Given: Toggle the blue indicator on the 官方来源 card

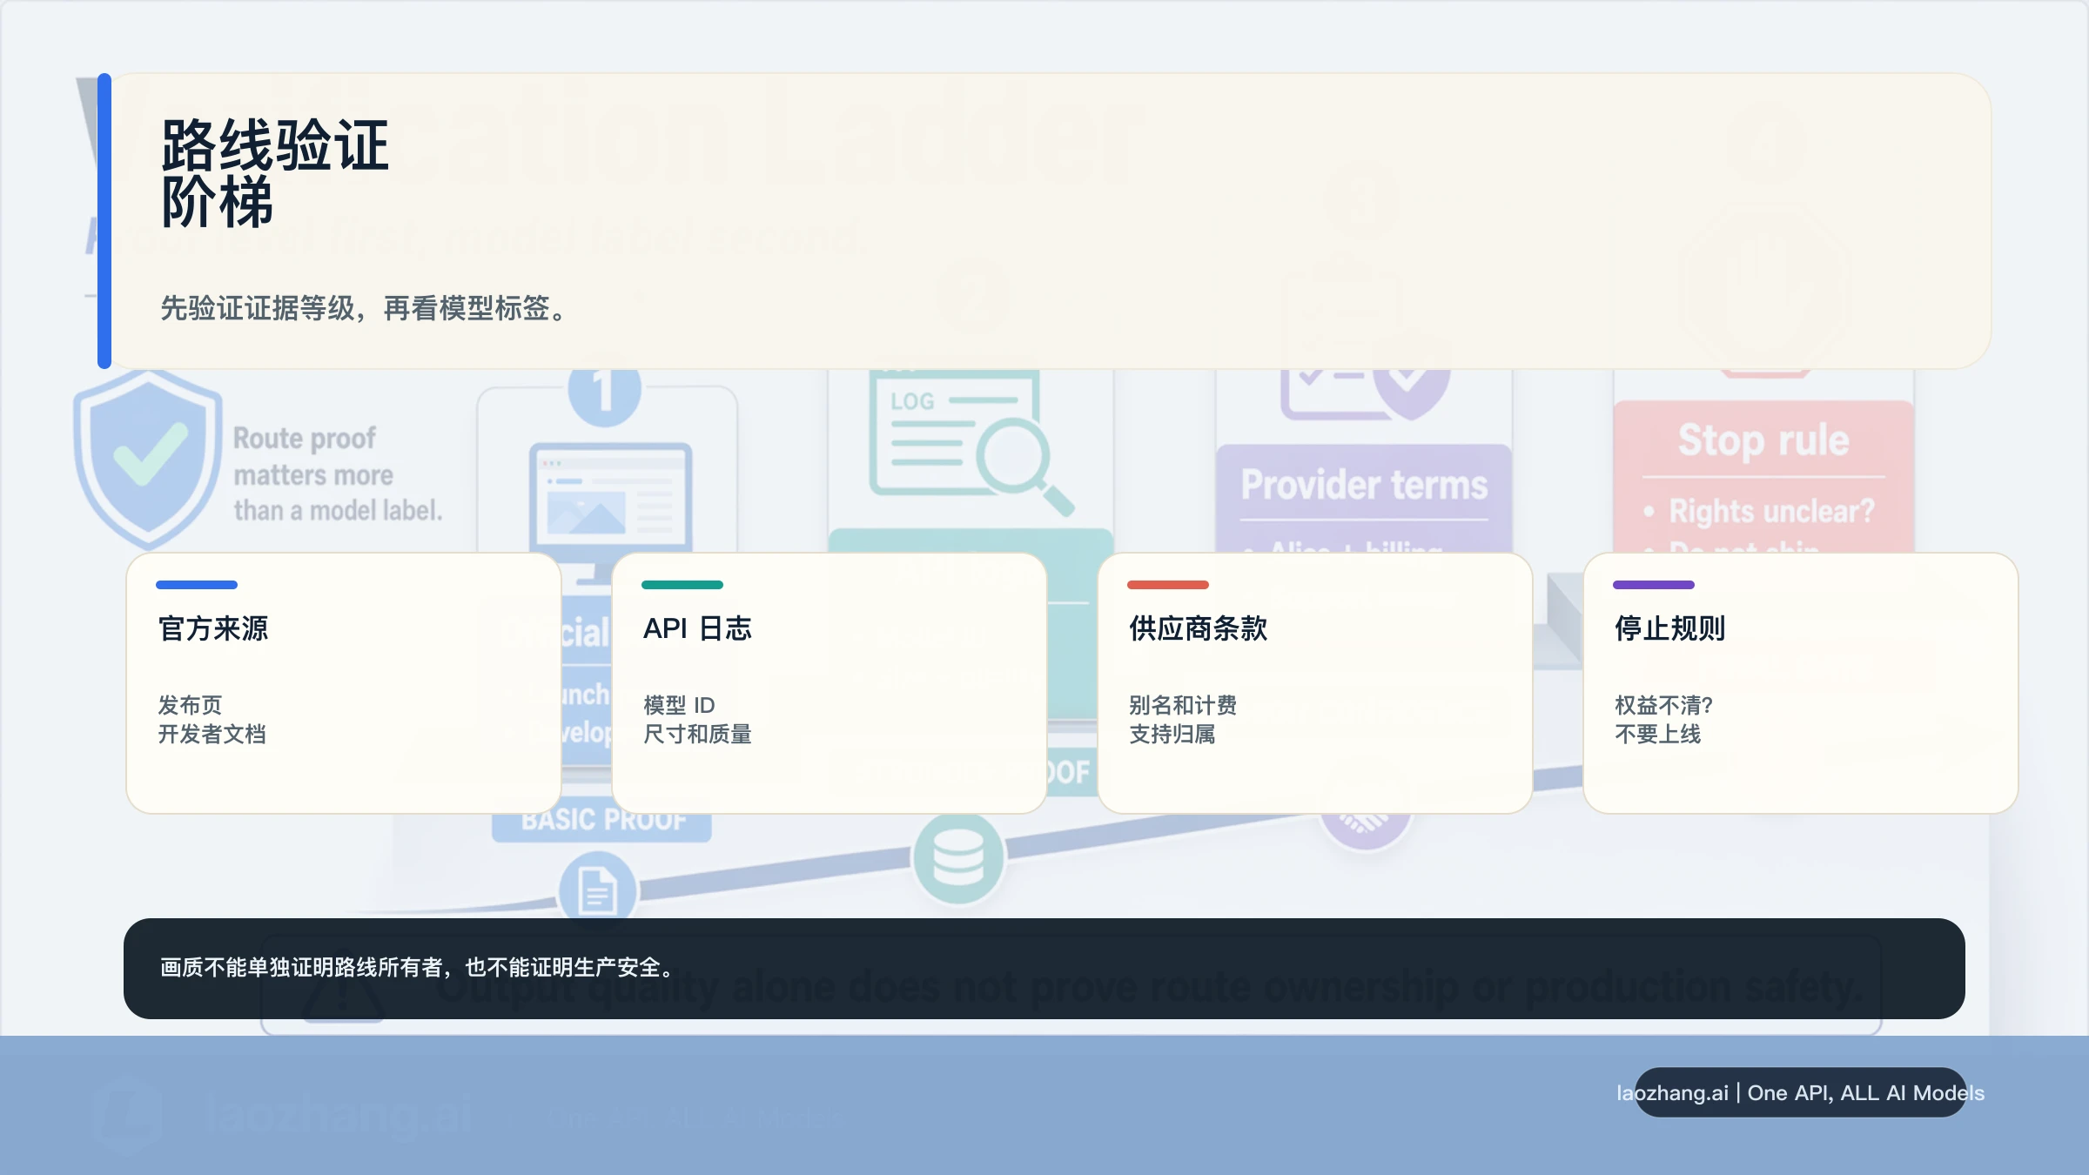Looking at the screenshot, I should point(196,585).
